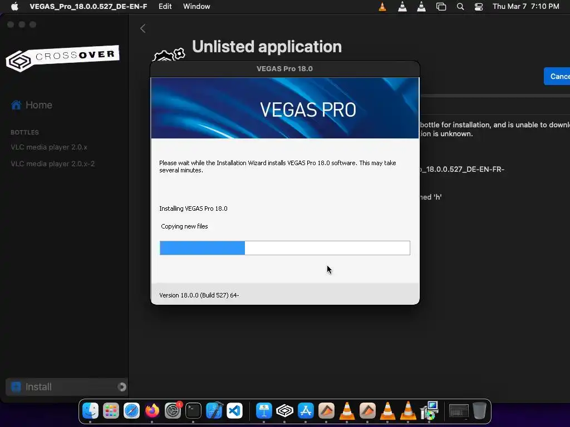Screen dimensions: 570x427
Task: Open the Apple menu
Action: (x=14, y=7)
